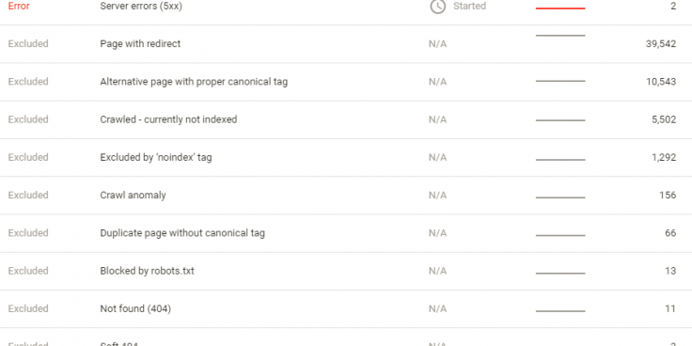Click the Excluded label beside Crawl anomaly
692x346 pixels.
pos(28,195)
